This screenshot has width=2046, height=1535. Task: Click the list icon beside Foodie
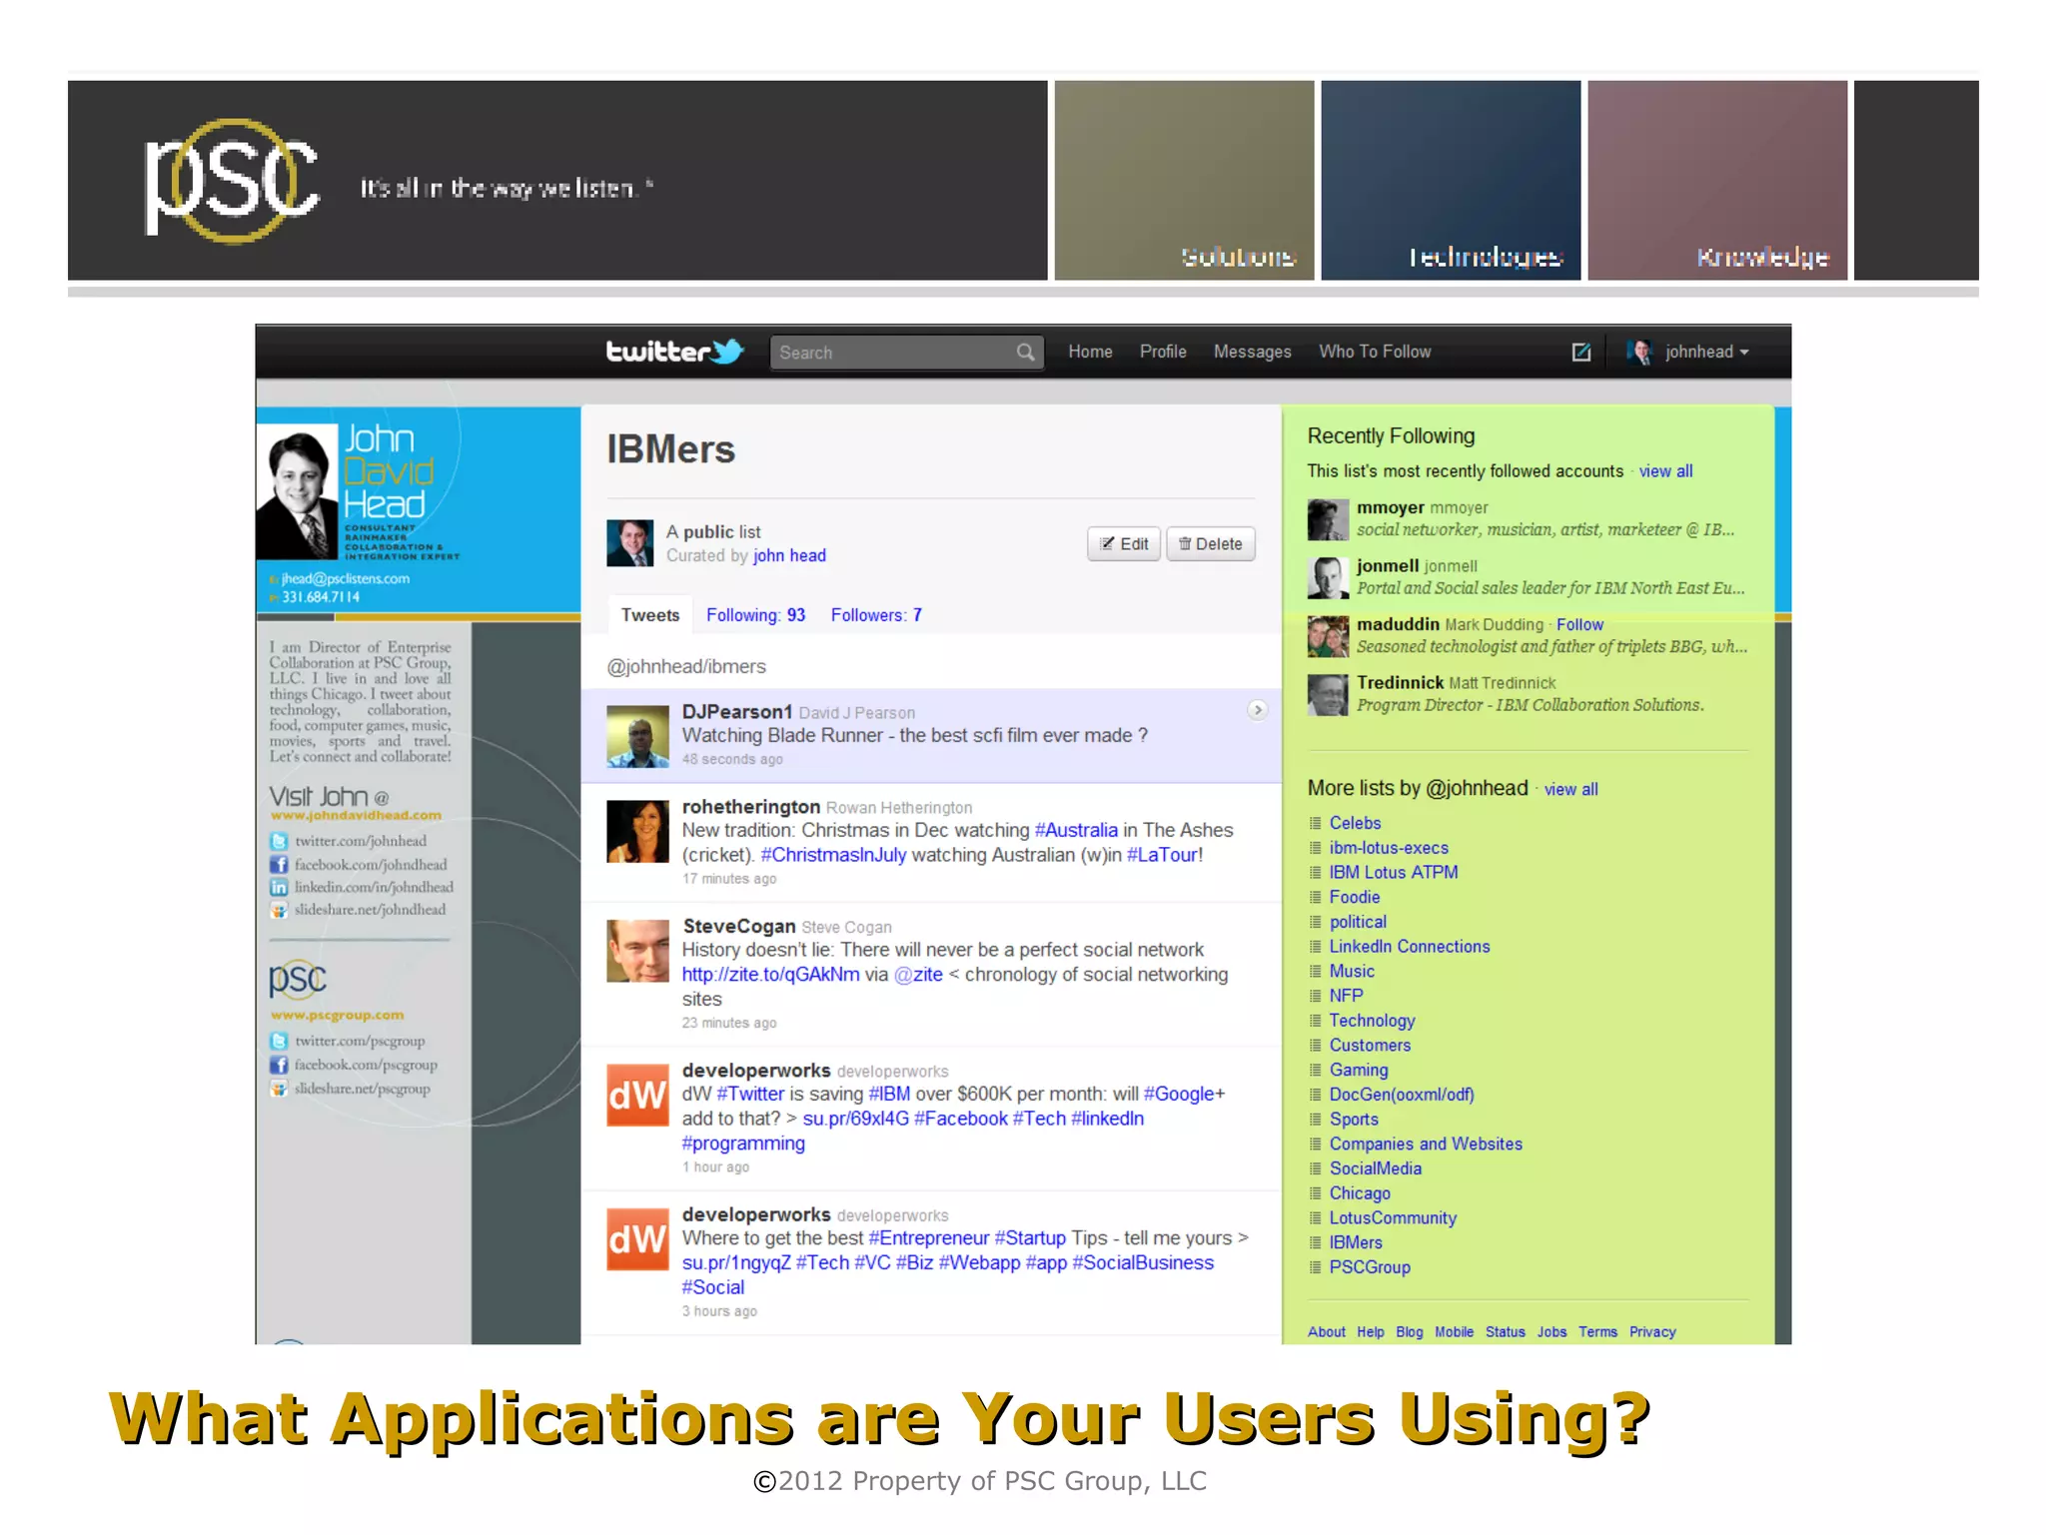tap(1315, 897)
